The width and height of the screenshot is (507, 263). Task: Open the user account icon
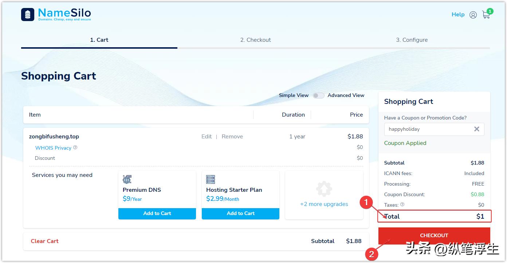(473, 15)
